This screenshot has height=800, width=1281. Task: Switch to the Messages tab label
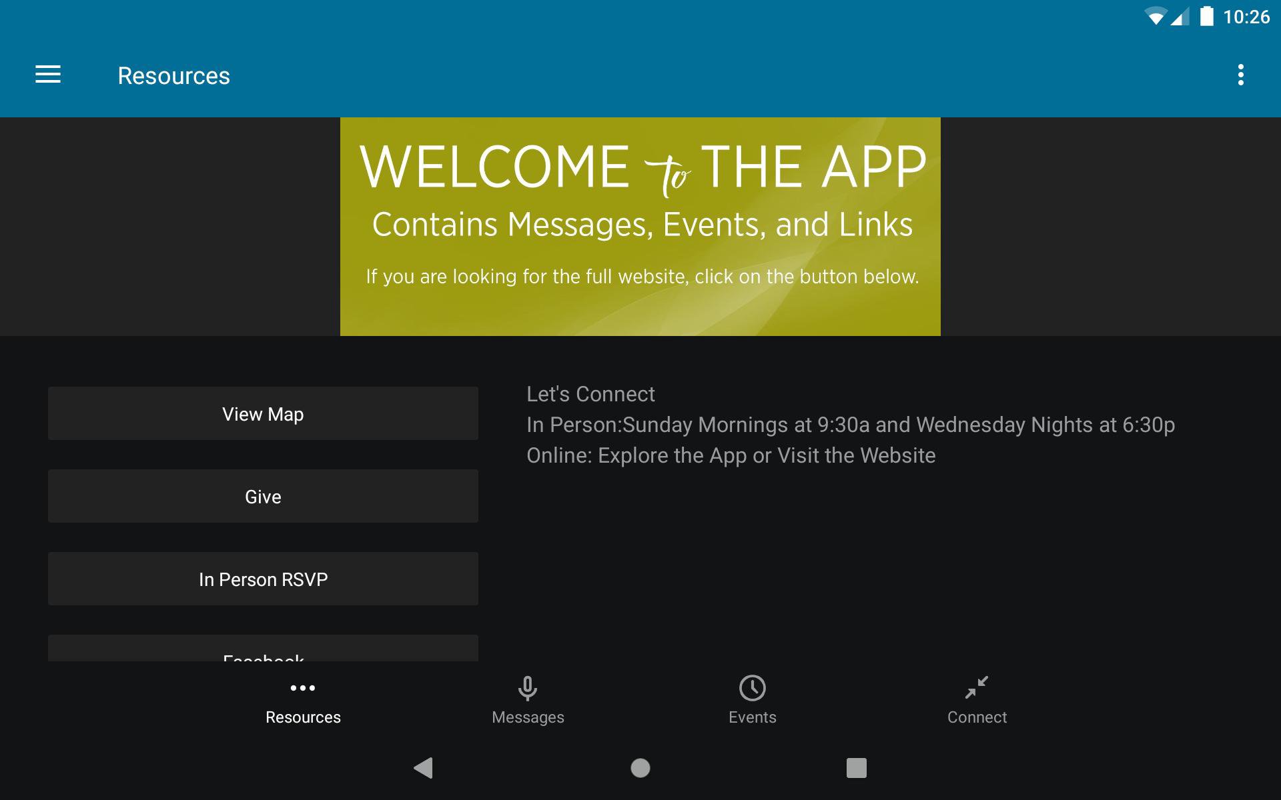click(x=527, y=717)
